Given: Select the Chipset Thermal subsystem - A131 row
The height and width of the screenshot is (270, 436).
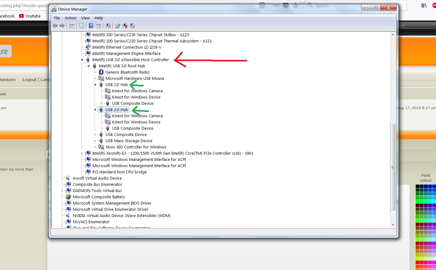Looking at the screenshot, I should point(152,41).
